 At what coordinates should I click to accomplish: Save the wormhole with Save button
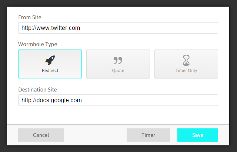(x=197, y=135)
